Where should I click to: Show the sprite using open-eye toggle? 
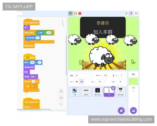[77, 82]
